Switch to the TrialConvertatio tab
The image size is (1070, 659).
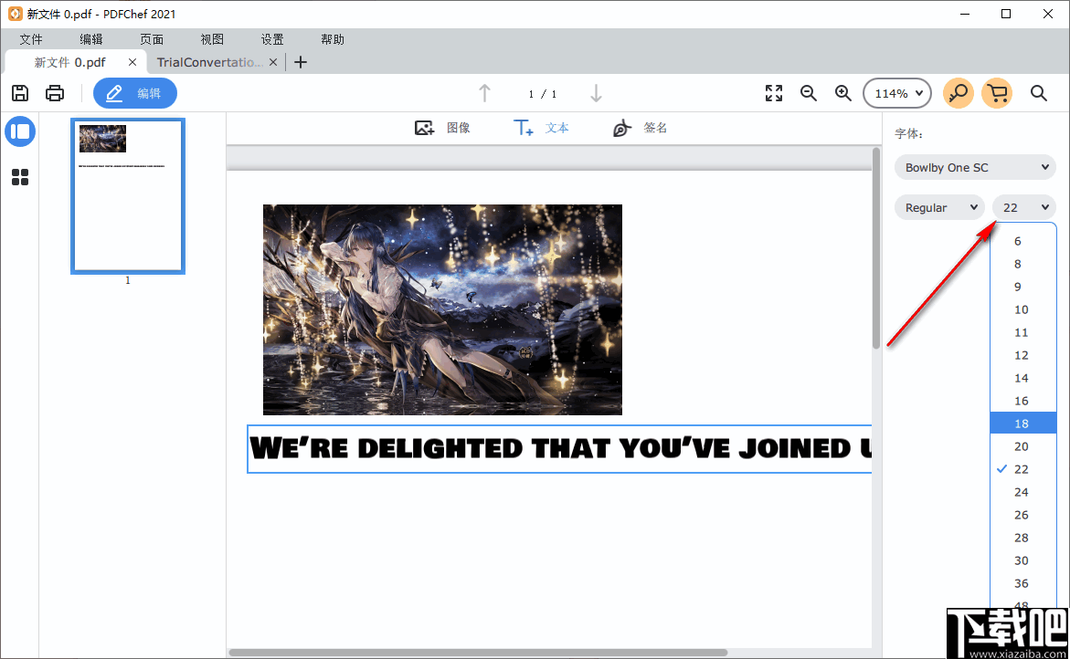pyautogui.click(x=208, y=62)
